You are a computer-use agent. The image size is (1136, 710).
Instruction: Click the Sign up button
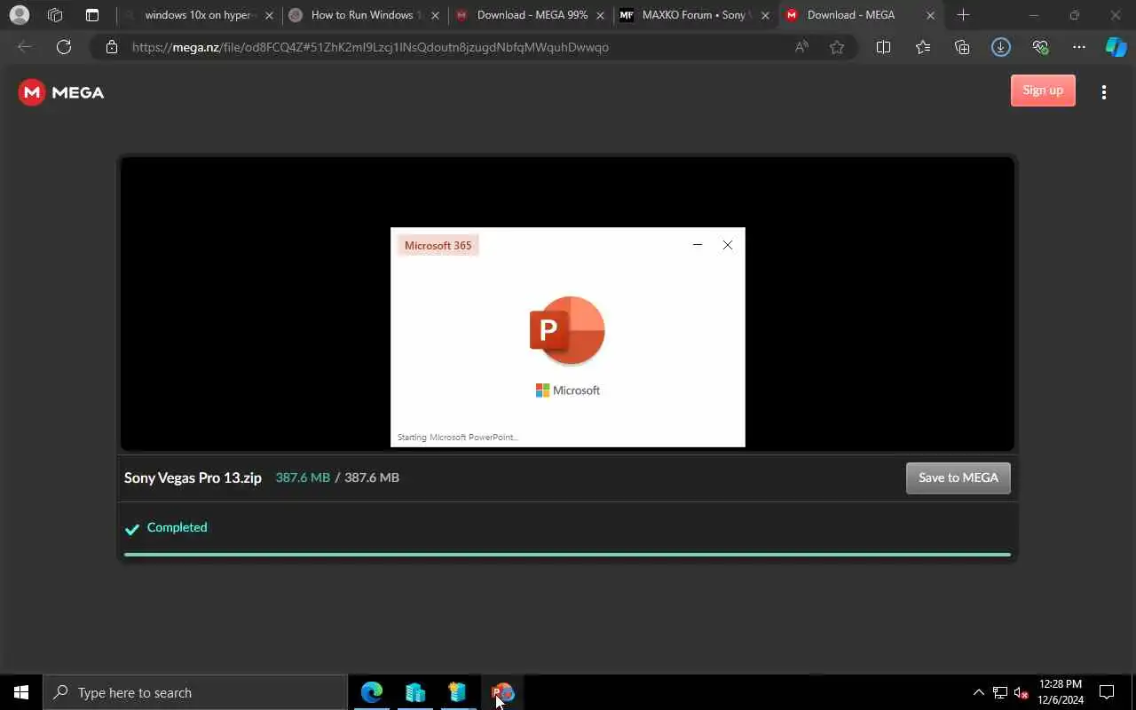click(x=1043, y=91)
